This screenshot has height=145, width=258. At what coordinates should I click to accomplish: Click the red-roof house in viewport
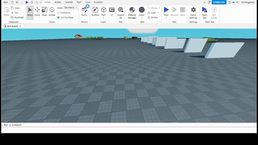79,36
